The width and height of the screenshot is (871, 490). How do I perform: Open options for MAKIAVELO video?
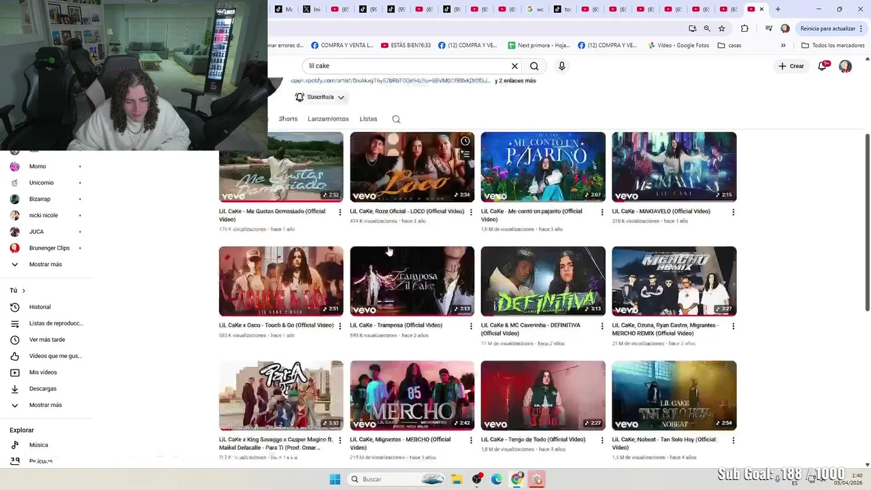pos(733,212)
